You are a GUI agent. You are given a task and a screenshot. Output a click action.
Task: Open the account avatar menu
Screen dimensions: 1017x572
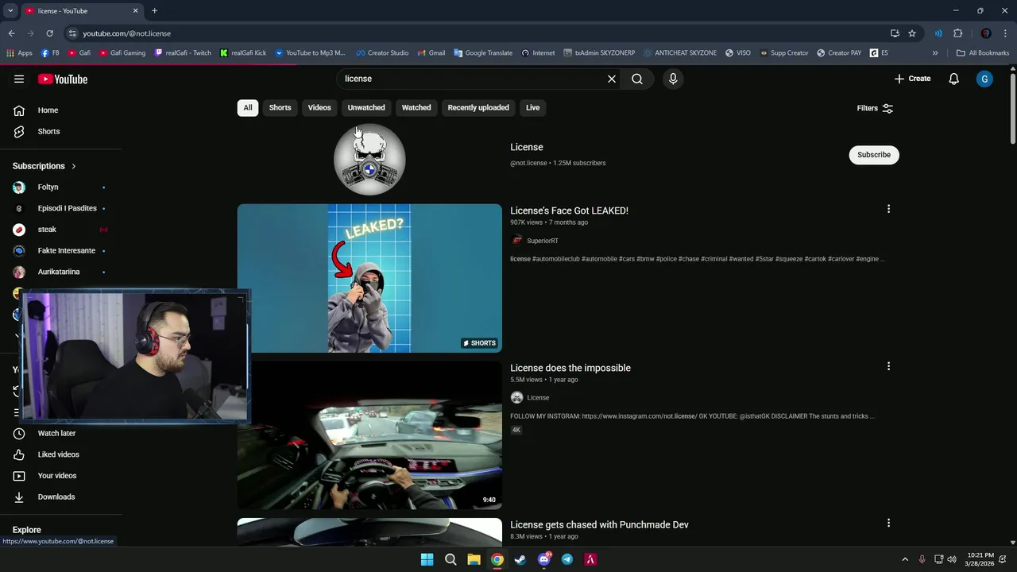(x=984, y=79)
